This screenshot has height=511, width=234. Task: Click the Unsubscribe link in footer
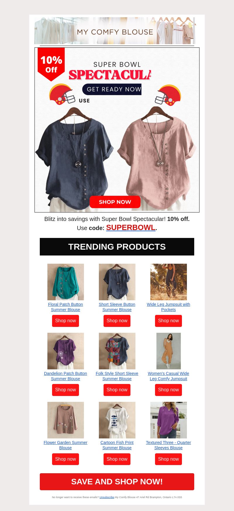pos(107,497)
